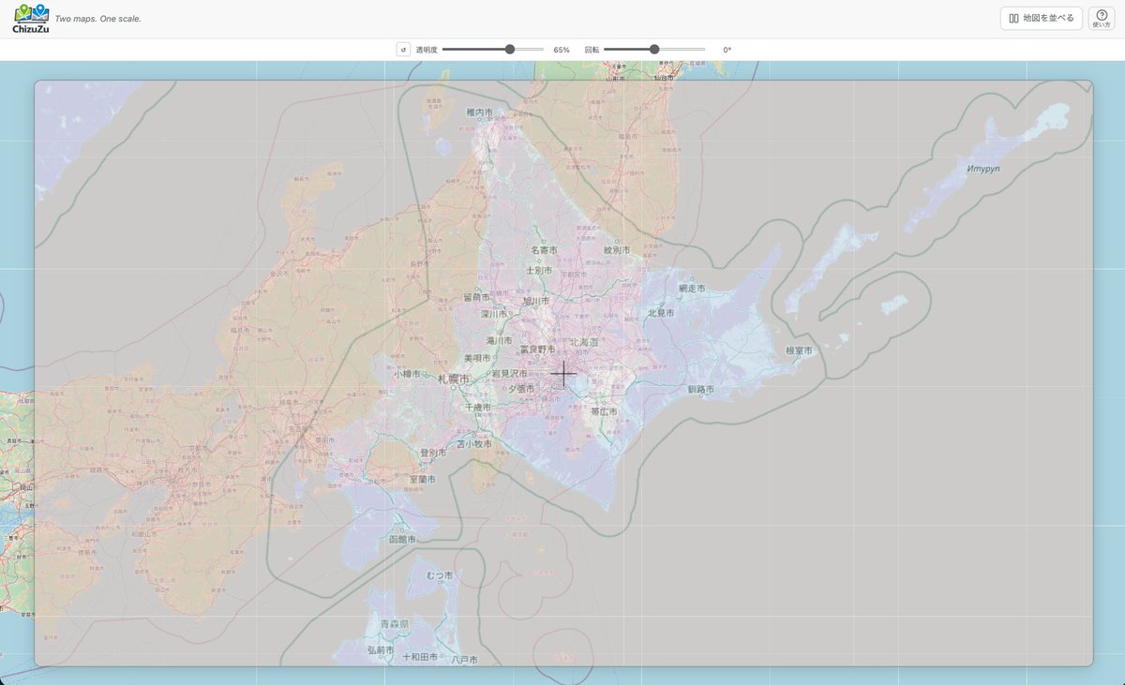The image size is (1125, 685).
Task: Click the 八戸市 map label
Action: (464, 660)
